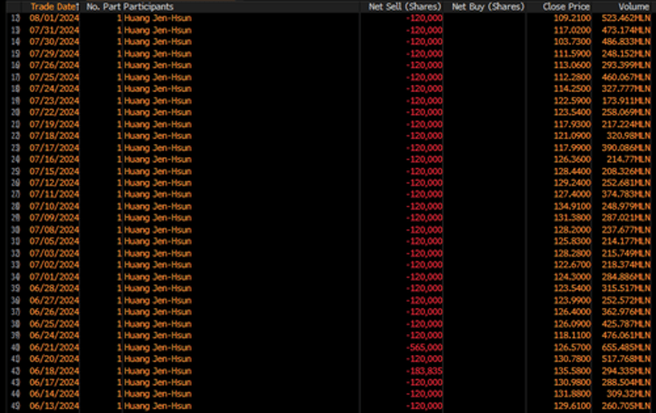Select volume 315.517MLN
The width and height of the screenshot is (656, 413).
[x=627, y=288]
